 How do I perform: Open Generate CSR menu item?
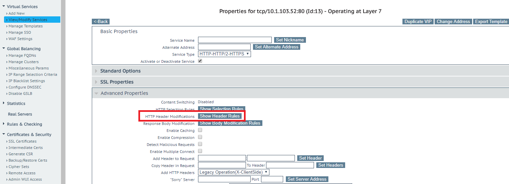[x=21, y=154]
